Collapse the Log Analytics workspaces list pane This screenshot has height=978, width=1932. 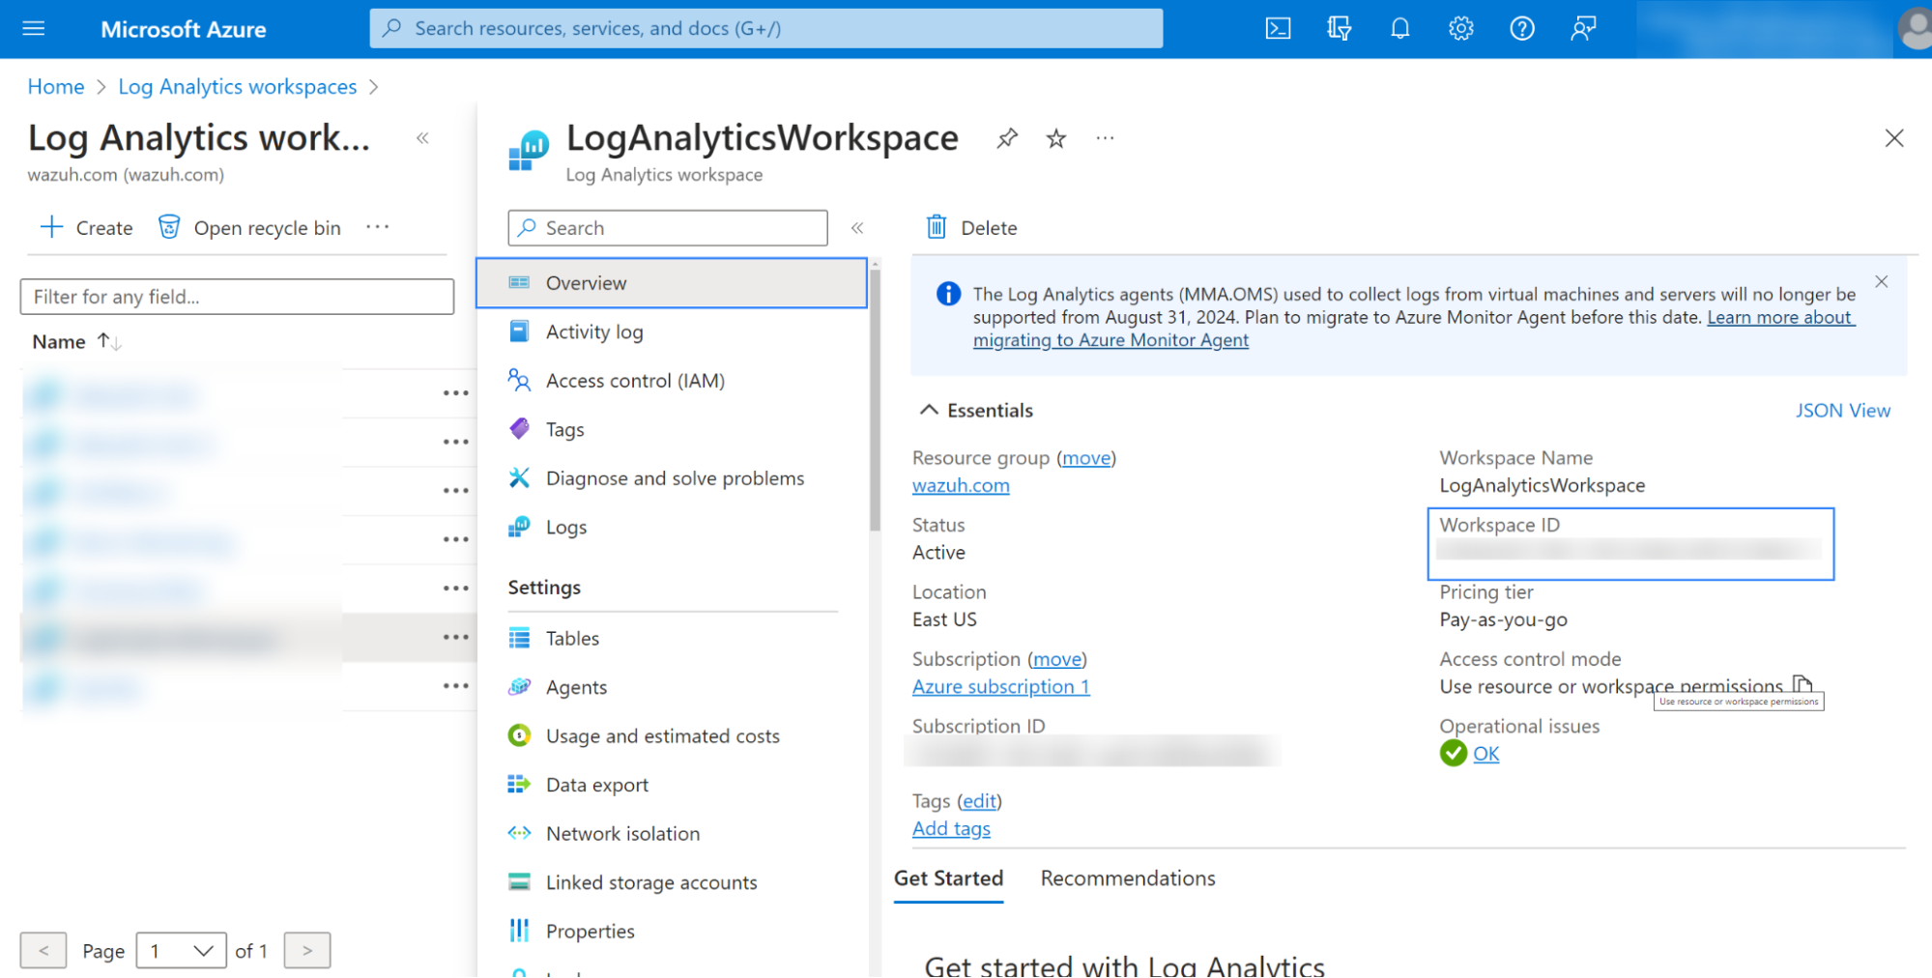click(x=422, y=138)
